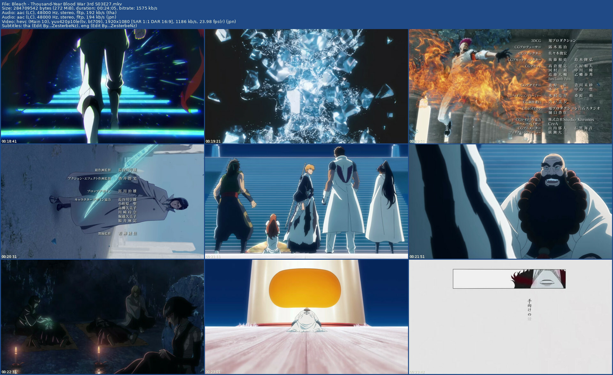Click the '3DCG' credit label
Screen dimensions: 613x375
(x=536, y=41)
